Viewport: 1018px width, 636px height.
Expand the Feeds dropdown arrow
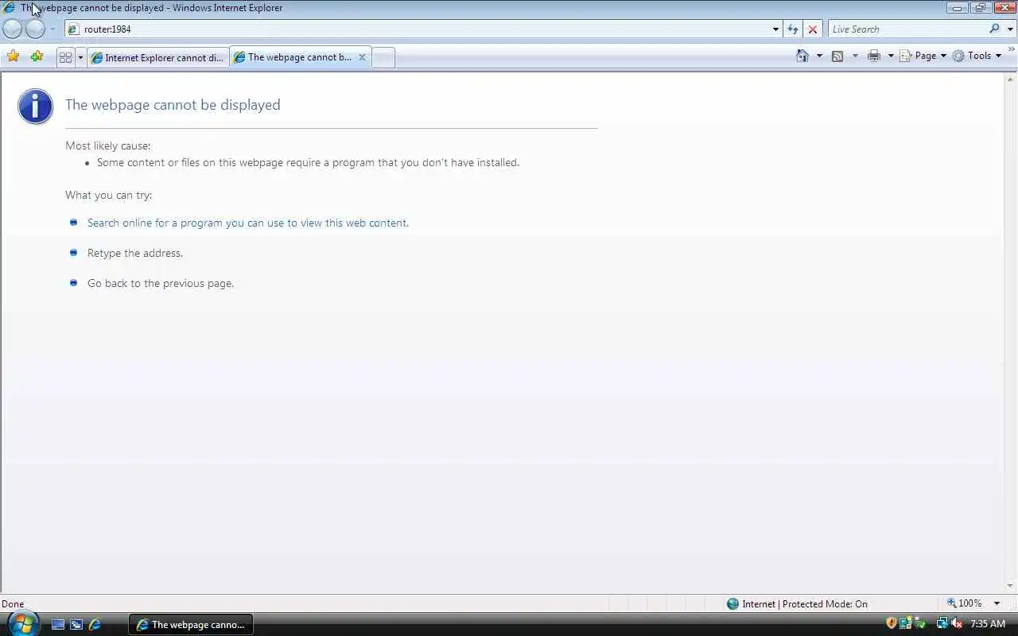(855, 56)
